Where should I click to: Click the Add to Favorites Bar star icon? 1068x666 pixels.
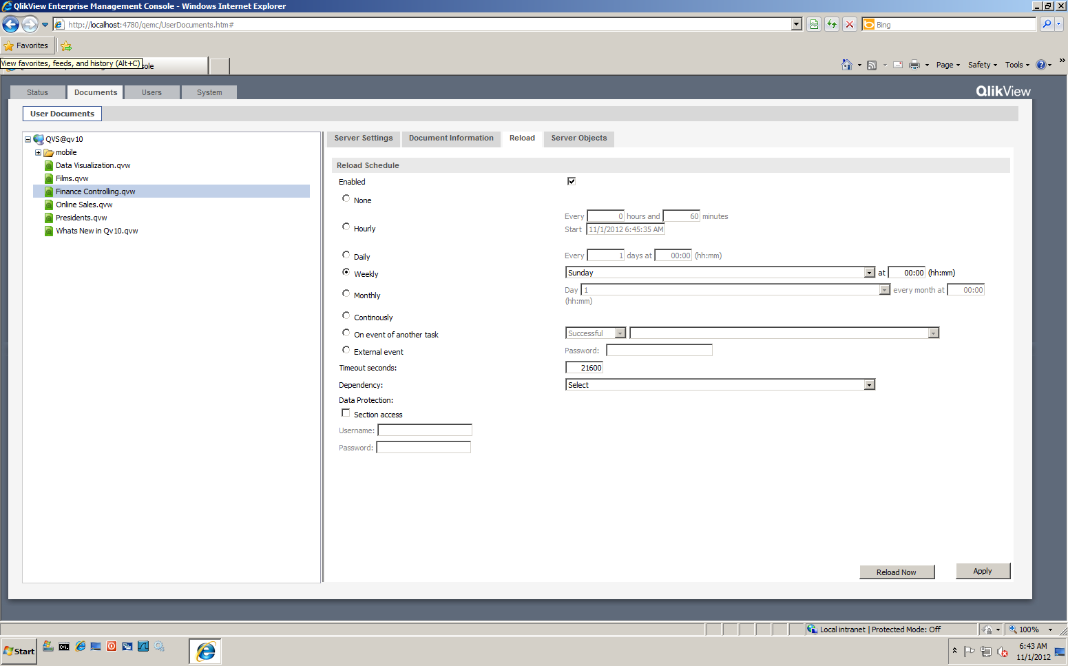[x=66, y=46]
